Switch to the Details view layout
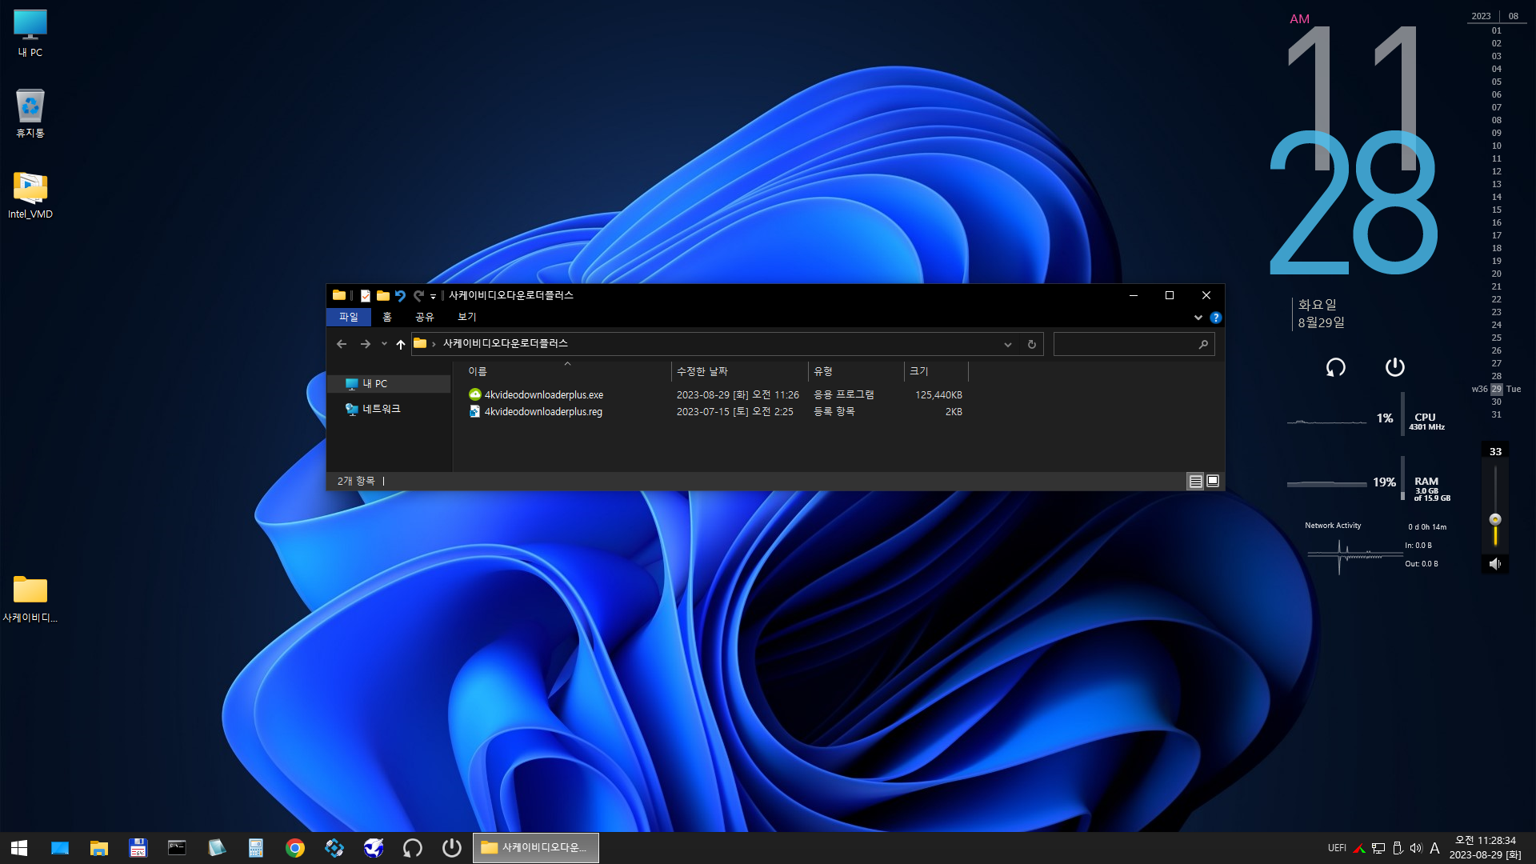The width and height of the screenshot is (1536, 864). (1195, 481)
